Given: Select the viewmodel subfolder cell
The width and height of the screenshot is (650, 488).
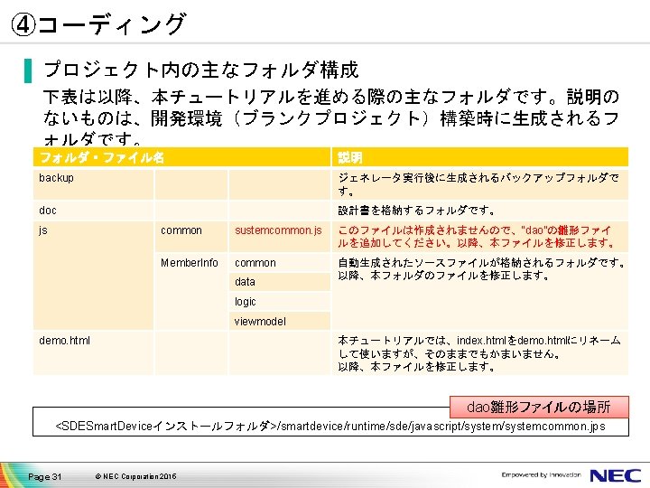Looking at the screenshot, I should [x=280, y=321].
